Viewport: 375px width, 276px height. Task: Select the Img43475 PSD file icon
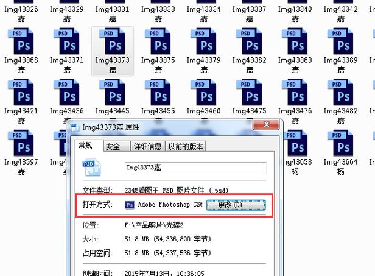coord(250,92)
